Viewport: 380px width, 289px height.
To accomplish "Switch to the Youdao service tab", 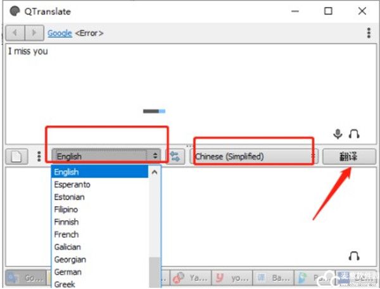I will click(232, 278).
